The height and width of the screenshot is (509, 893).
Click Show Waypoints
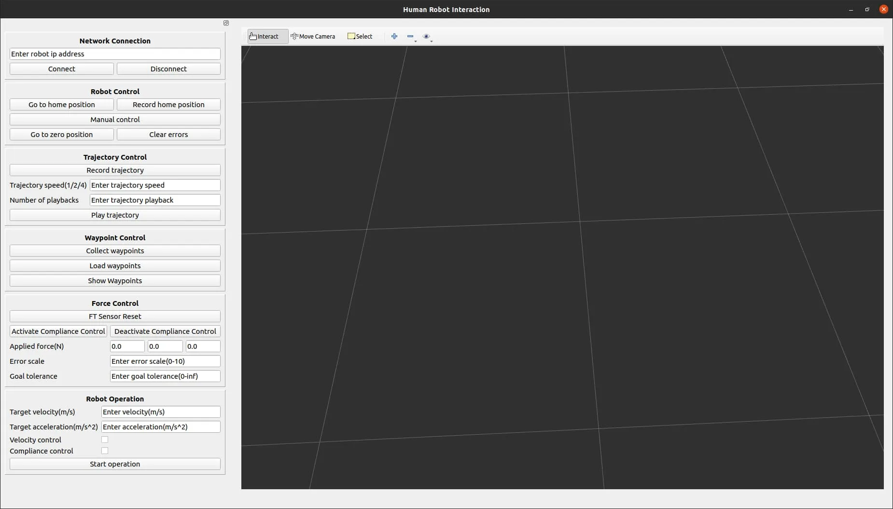tap(115, 281)
